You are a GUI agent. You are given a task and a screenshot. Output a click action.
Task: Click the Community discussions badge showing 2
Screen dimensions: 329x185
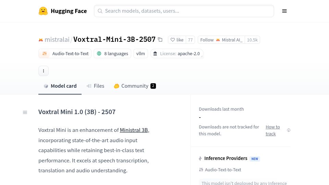[x=153, y=86]
